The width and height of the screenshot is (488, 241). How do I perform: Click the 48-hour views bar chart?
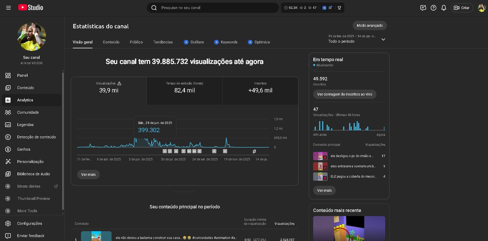click(349, 125)
